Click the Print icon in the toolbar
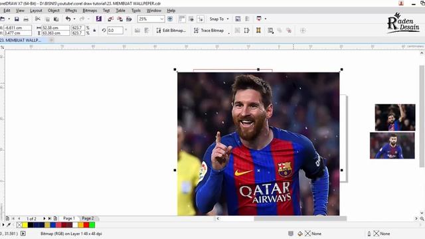The width and height of the screenshot is (425, 239). (26, 19)
